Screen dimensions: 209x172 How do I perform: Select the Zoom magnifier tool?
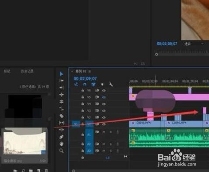pos(61,150)
